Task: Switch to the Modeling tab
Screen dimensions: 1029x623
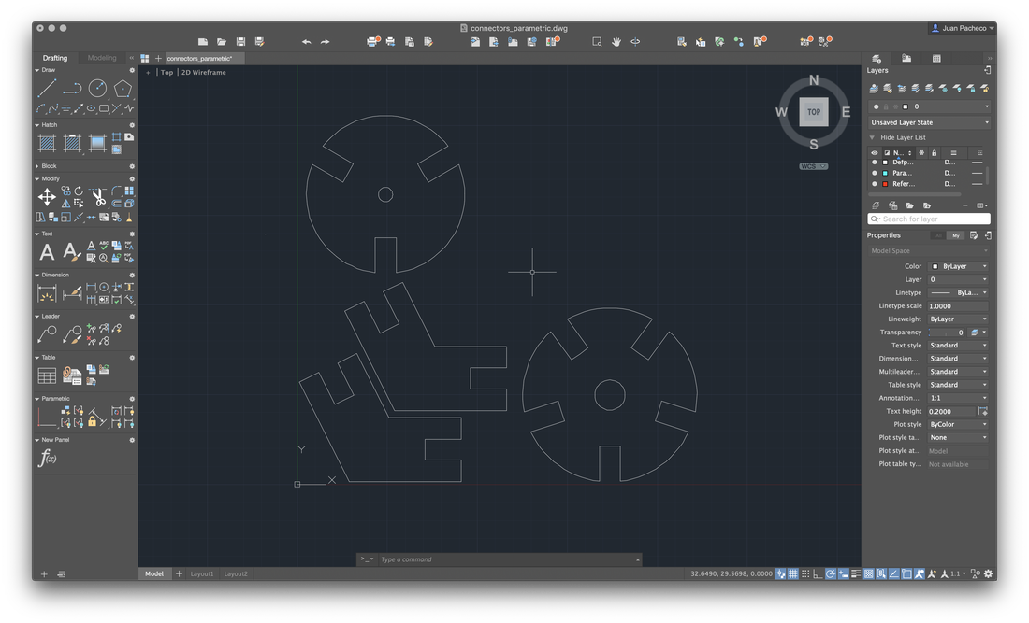Action: coord(102,58)
